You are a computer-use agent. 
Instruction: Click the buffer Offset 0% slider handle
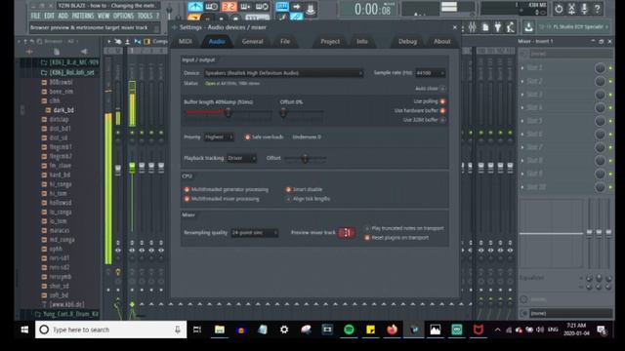[283, 113]
